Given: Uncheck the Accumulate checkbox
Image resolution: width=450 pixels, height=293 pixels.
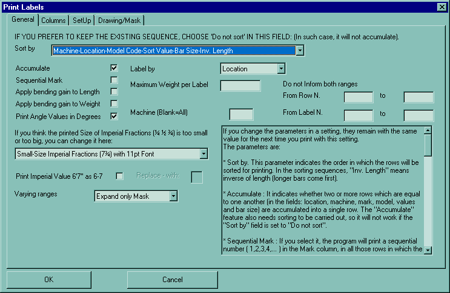Looking at the screenshot, I should pos(114,69).
